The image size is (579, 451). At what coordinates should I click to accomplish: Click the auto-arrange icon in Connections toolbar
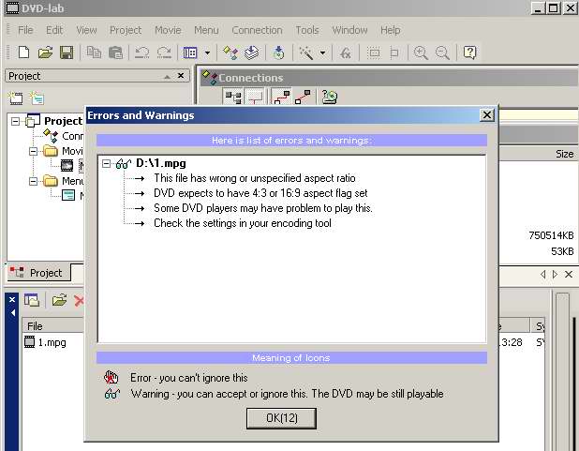[233, 98]
